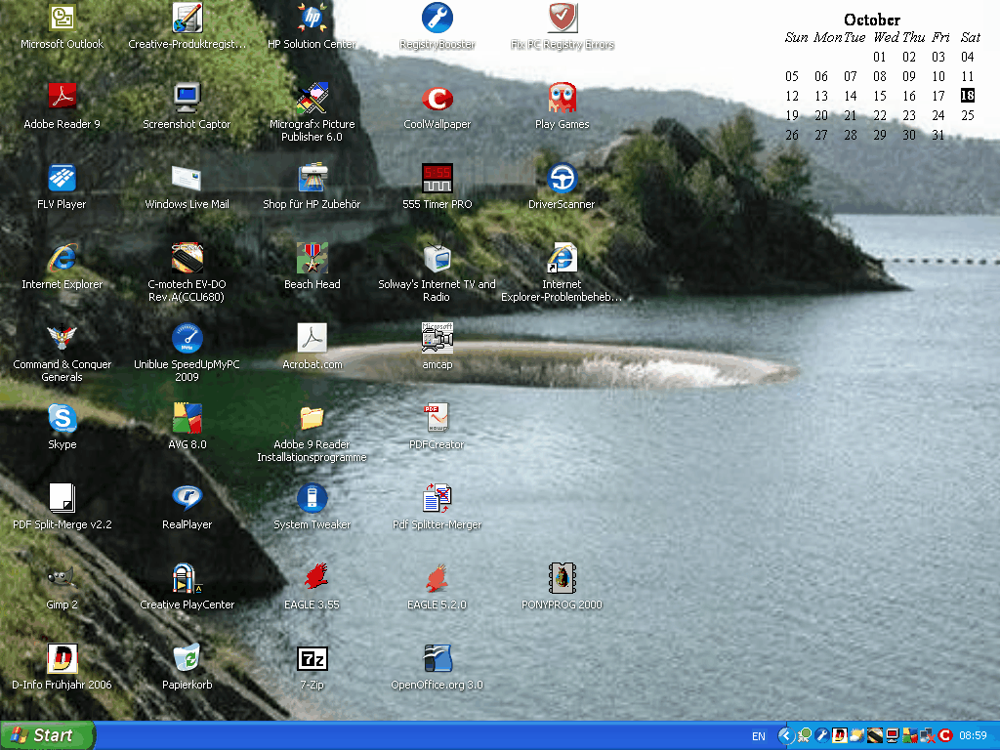1000x750 pixels.
Task: Launch Micrografx Picture Publisher 6.0
Action: [312, 98]
